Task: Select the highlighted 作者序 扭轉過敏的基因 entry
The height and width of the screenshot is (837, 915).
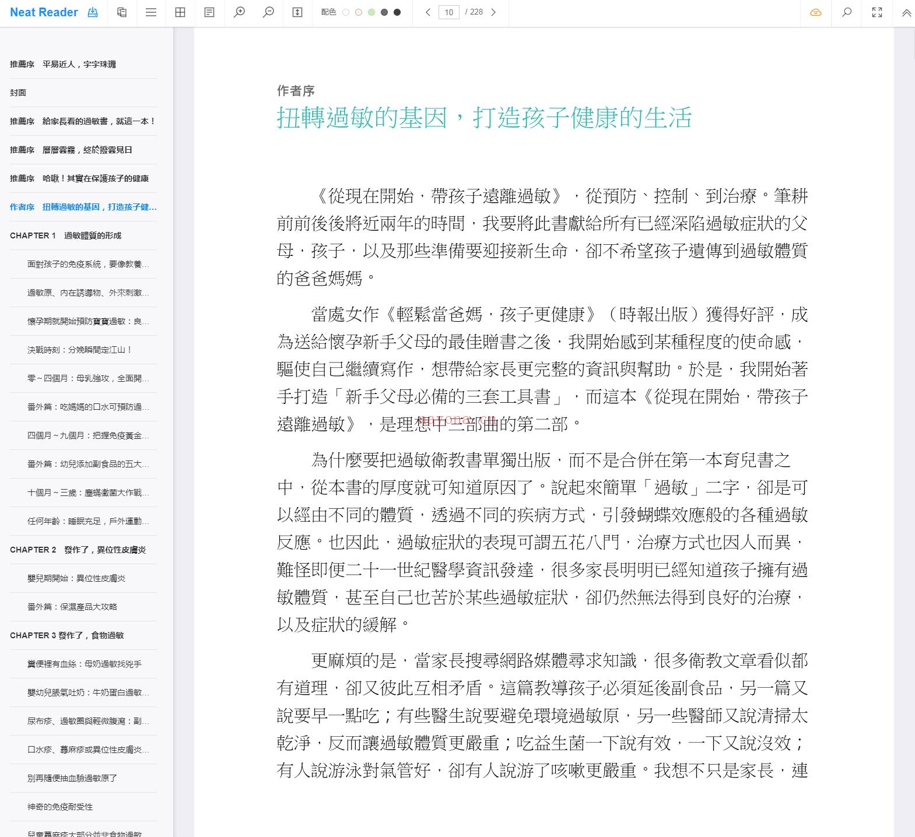Action: point(83,207)
